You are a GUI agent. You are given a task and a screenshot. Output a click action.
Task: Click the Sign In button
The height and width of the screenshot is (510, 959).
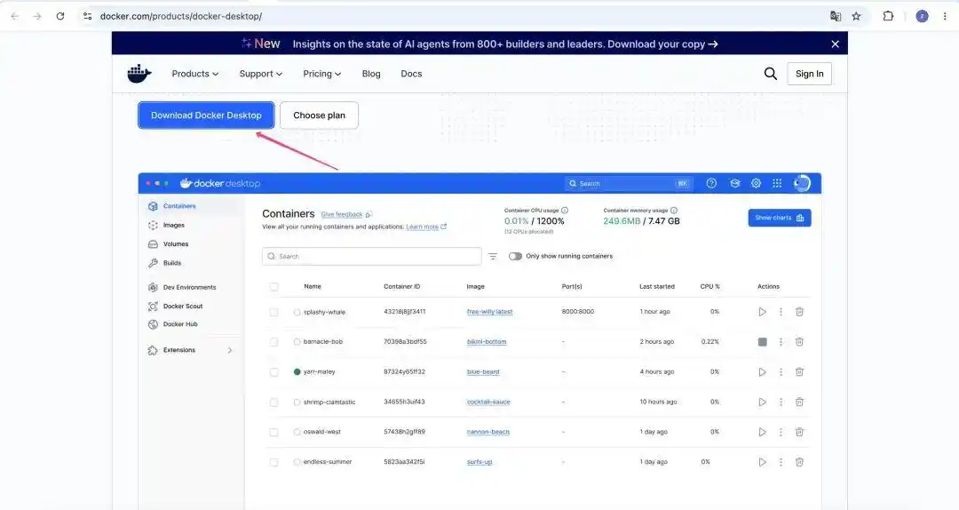809,74
